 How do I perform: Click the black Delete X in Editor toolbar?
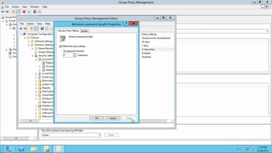tap(42, 28)
